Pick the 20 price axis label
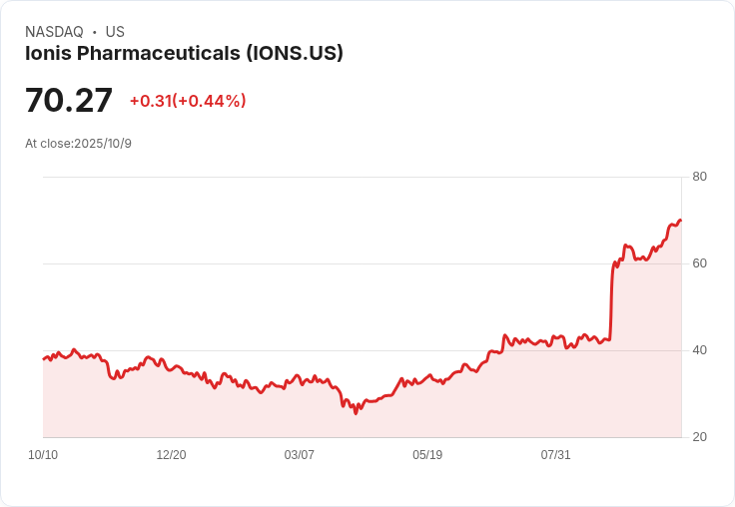This screenshot has height=507, width=735. coord(700,437)
